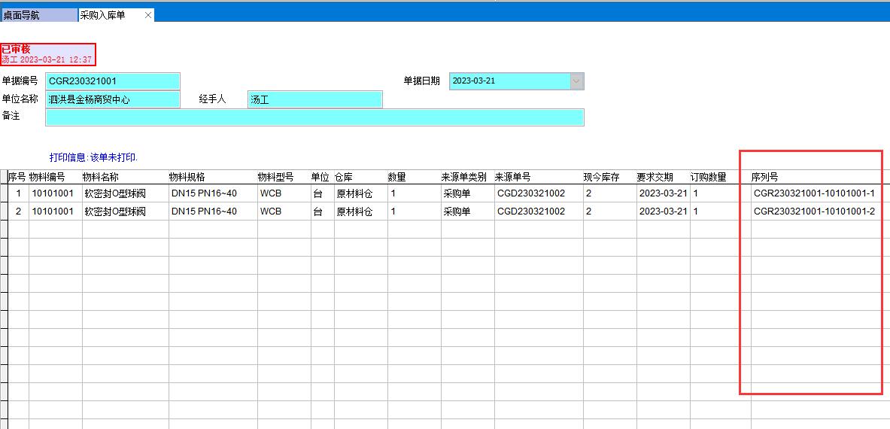Select serial number cell ending in 10101001-1
Screen dimensions: 890x429
click(814, 193)
